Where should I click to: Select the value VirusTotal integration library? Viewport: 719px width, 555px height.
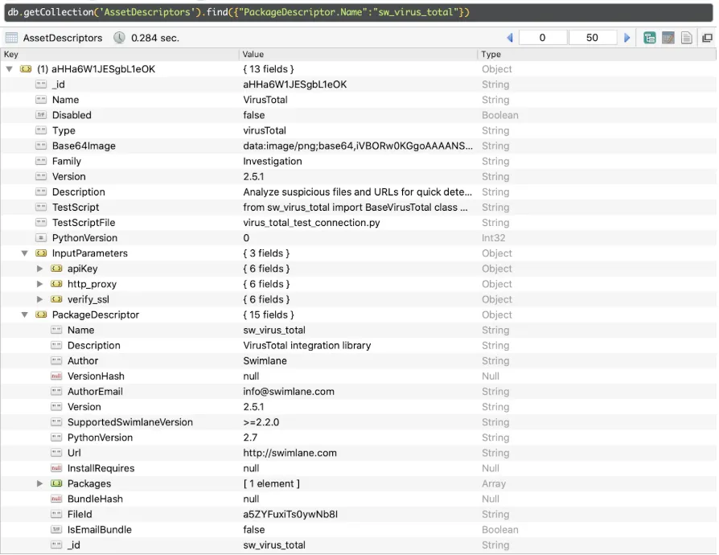point(306,345)
